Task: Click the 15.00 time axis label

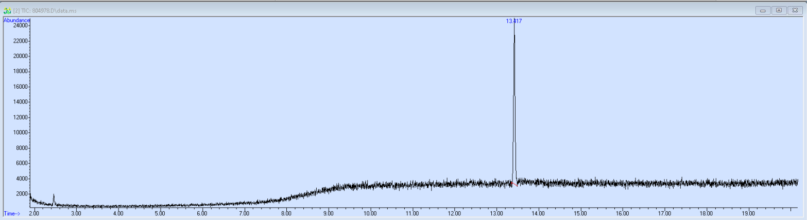Action: click(x=580, y=213)
